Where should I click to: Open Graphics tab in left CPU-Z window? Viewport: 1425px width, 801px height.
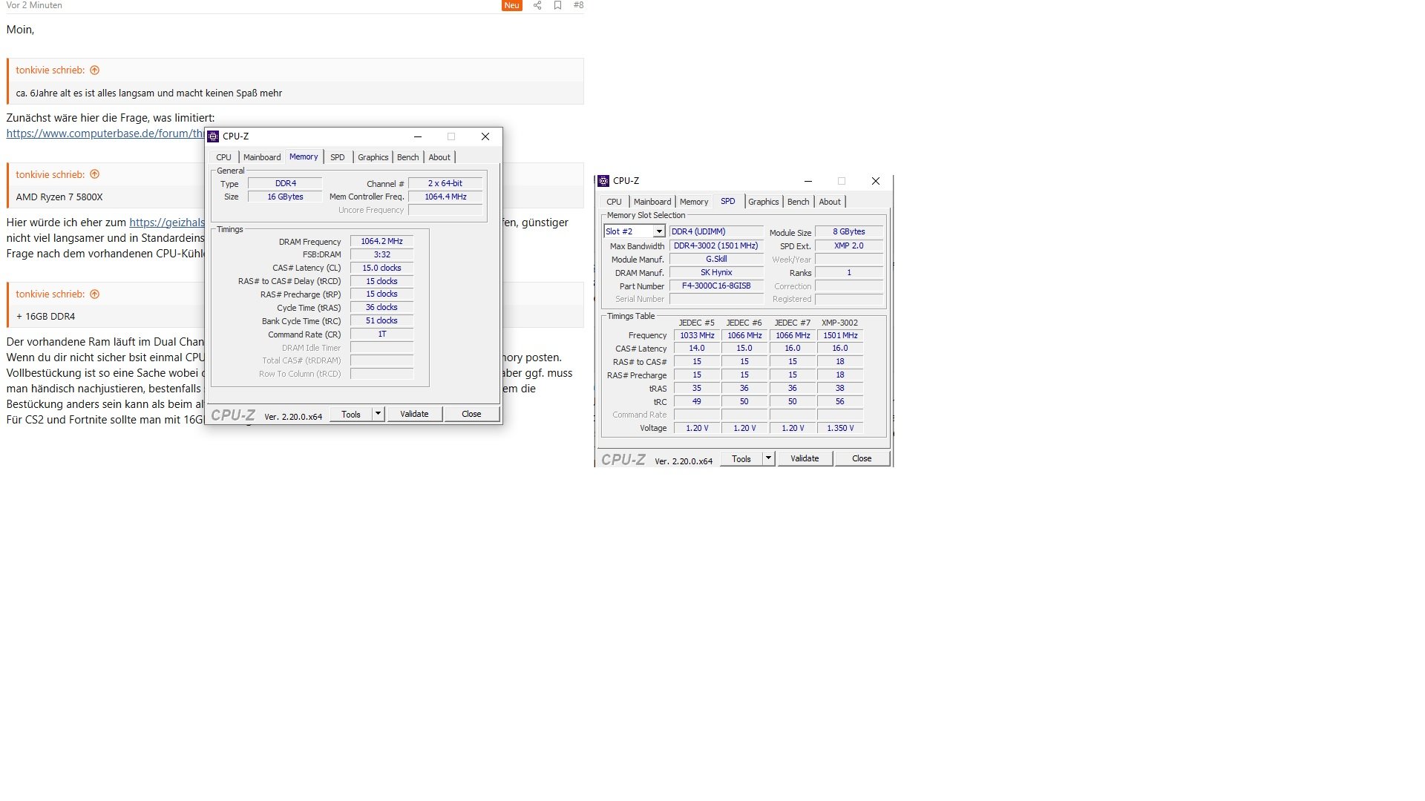tap(373, 157)
